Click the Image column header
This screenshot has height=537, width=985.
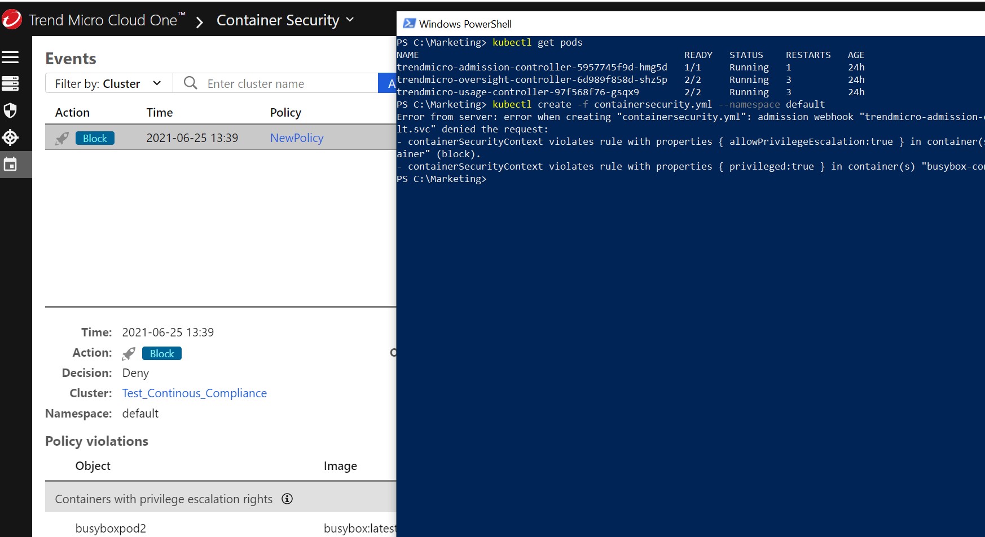click(x=340, y=466)
